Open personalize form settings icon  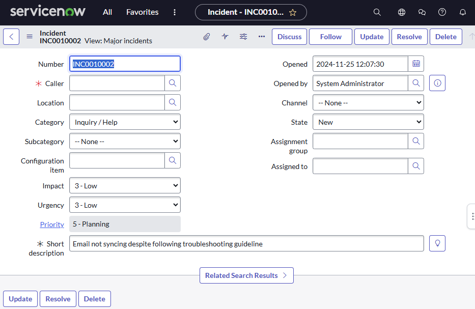243,37
